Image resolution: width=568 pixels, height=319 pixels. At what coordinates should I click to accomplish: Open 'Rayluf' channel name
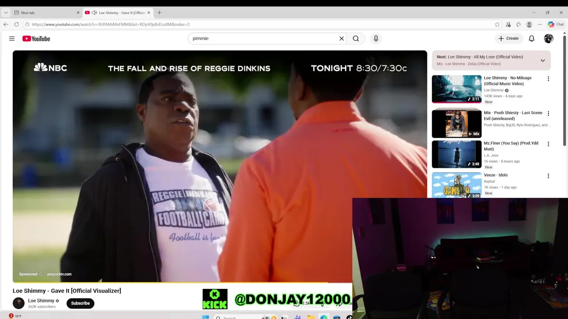(489, 181)
